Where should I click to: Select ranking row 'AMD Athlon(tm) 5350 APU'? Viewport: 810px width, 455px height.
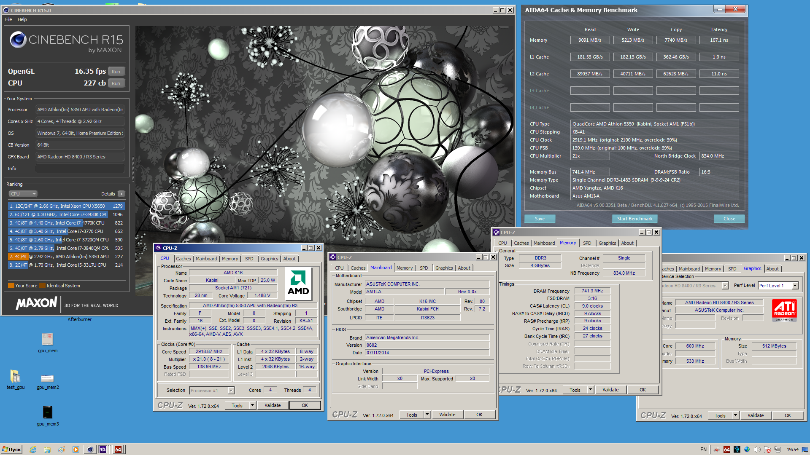66,257
